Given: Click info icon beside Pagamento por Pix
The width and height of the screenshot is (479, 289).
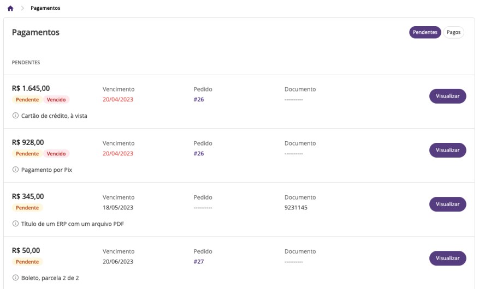Looking at the screenshot, I should coord(15,170).
